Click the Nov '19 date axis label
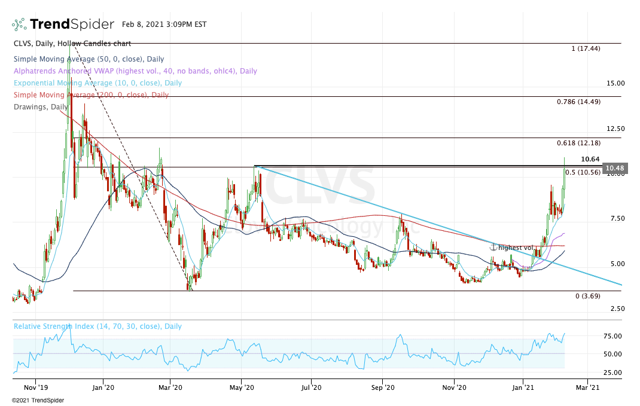The width and height of the screenshot is (640, 406). pyautogui.click(x=35, y=387)
